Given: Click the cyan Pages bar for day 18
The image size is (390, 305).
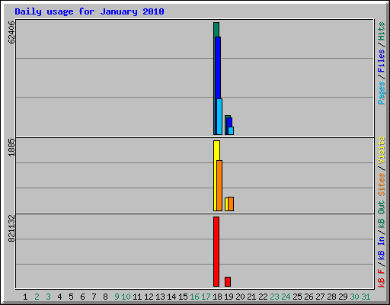Looking at the screenshot, I should click(219, 117).
